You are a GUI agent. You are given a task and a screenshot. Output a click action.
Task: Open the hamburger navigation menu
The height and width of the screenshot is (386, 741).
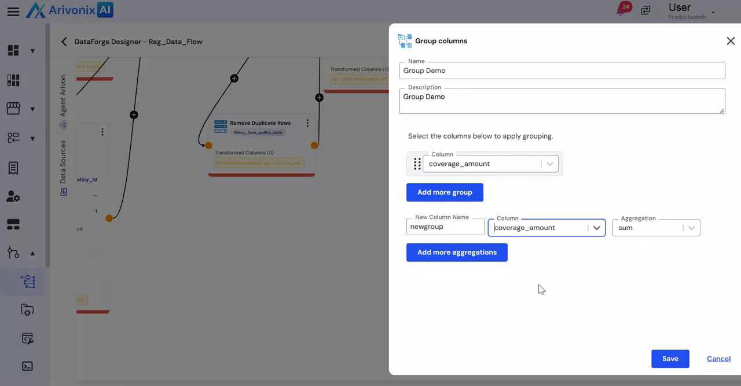coord(13,12)
